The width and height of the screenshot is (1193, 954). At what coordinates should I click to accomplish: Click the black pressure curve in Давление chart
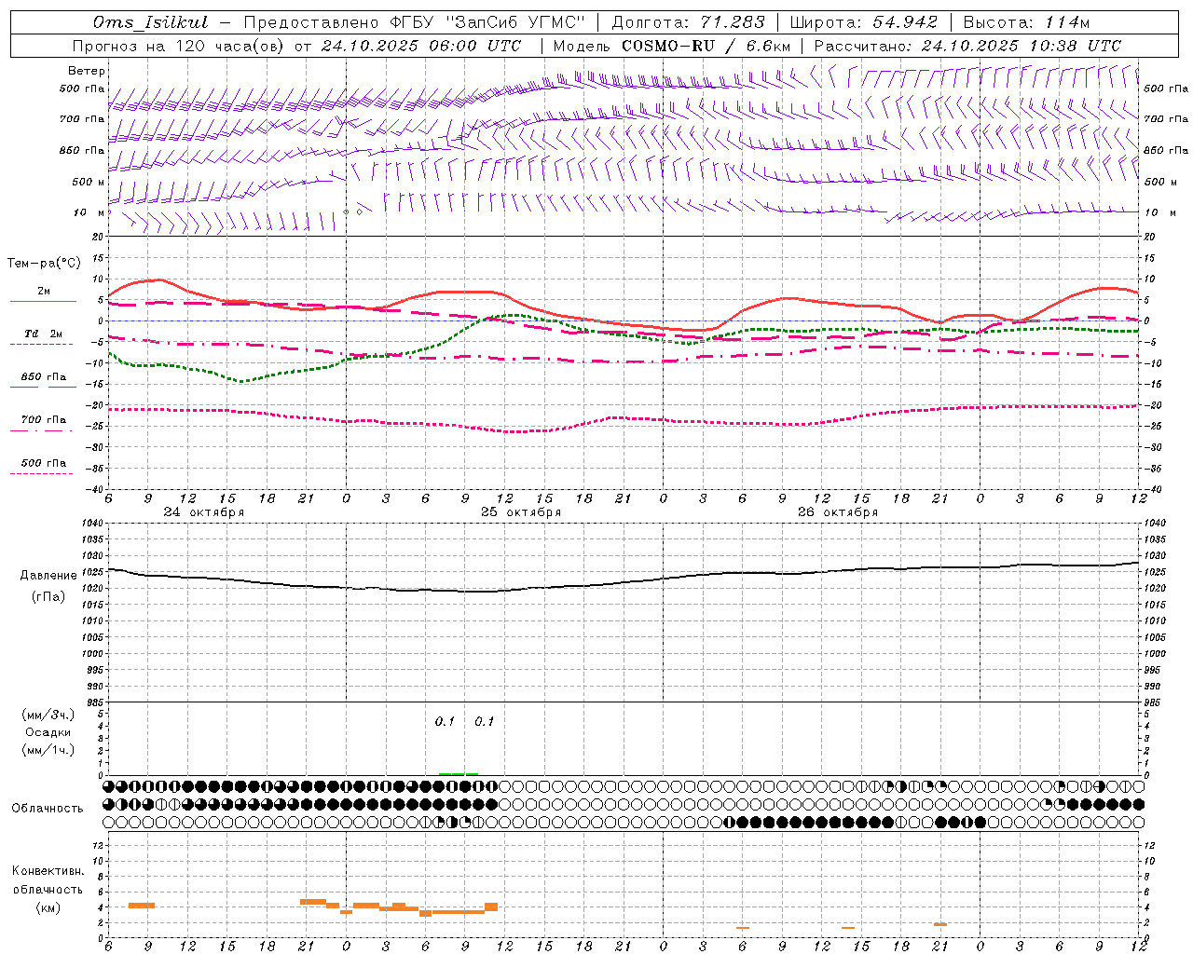point(623,583)
